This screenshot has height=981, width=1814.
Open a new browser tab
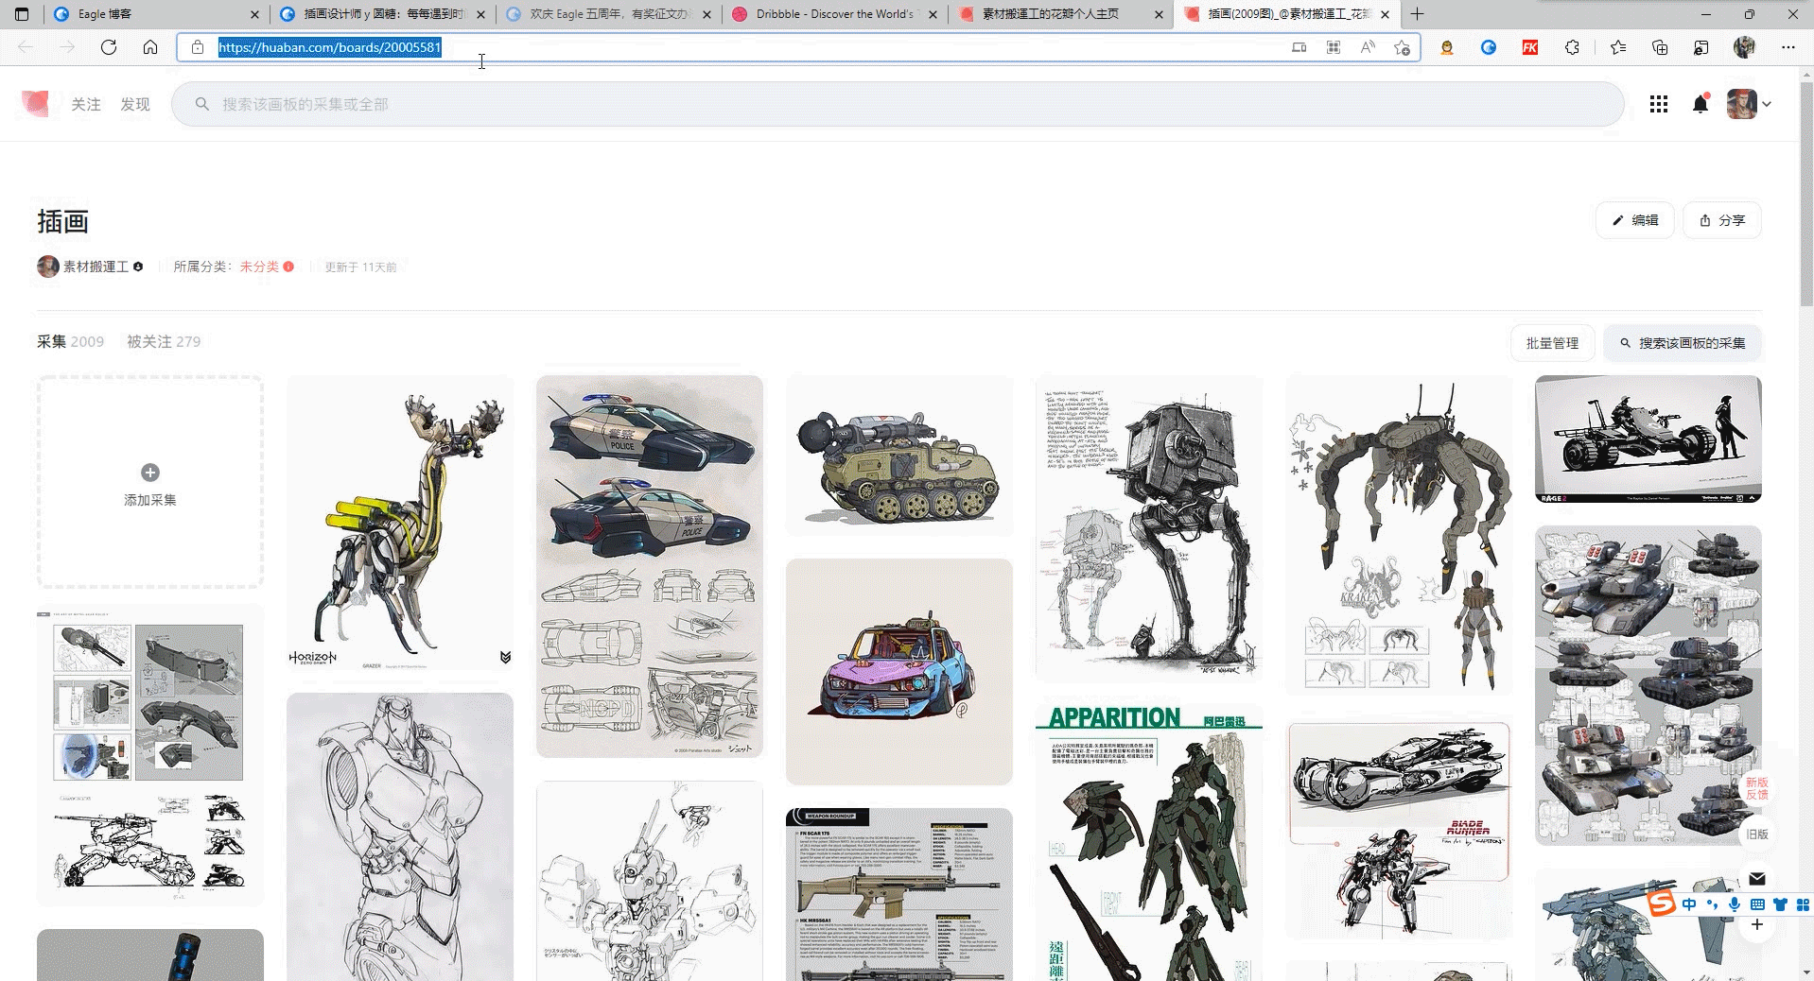pyautogui.click(x=1417, y=14)
